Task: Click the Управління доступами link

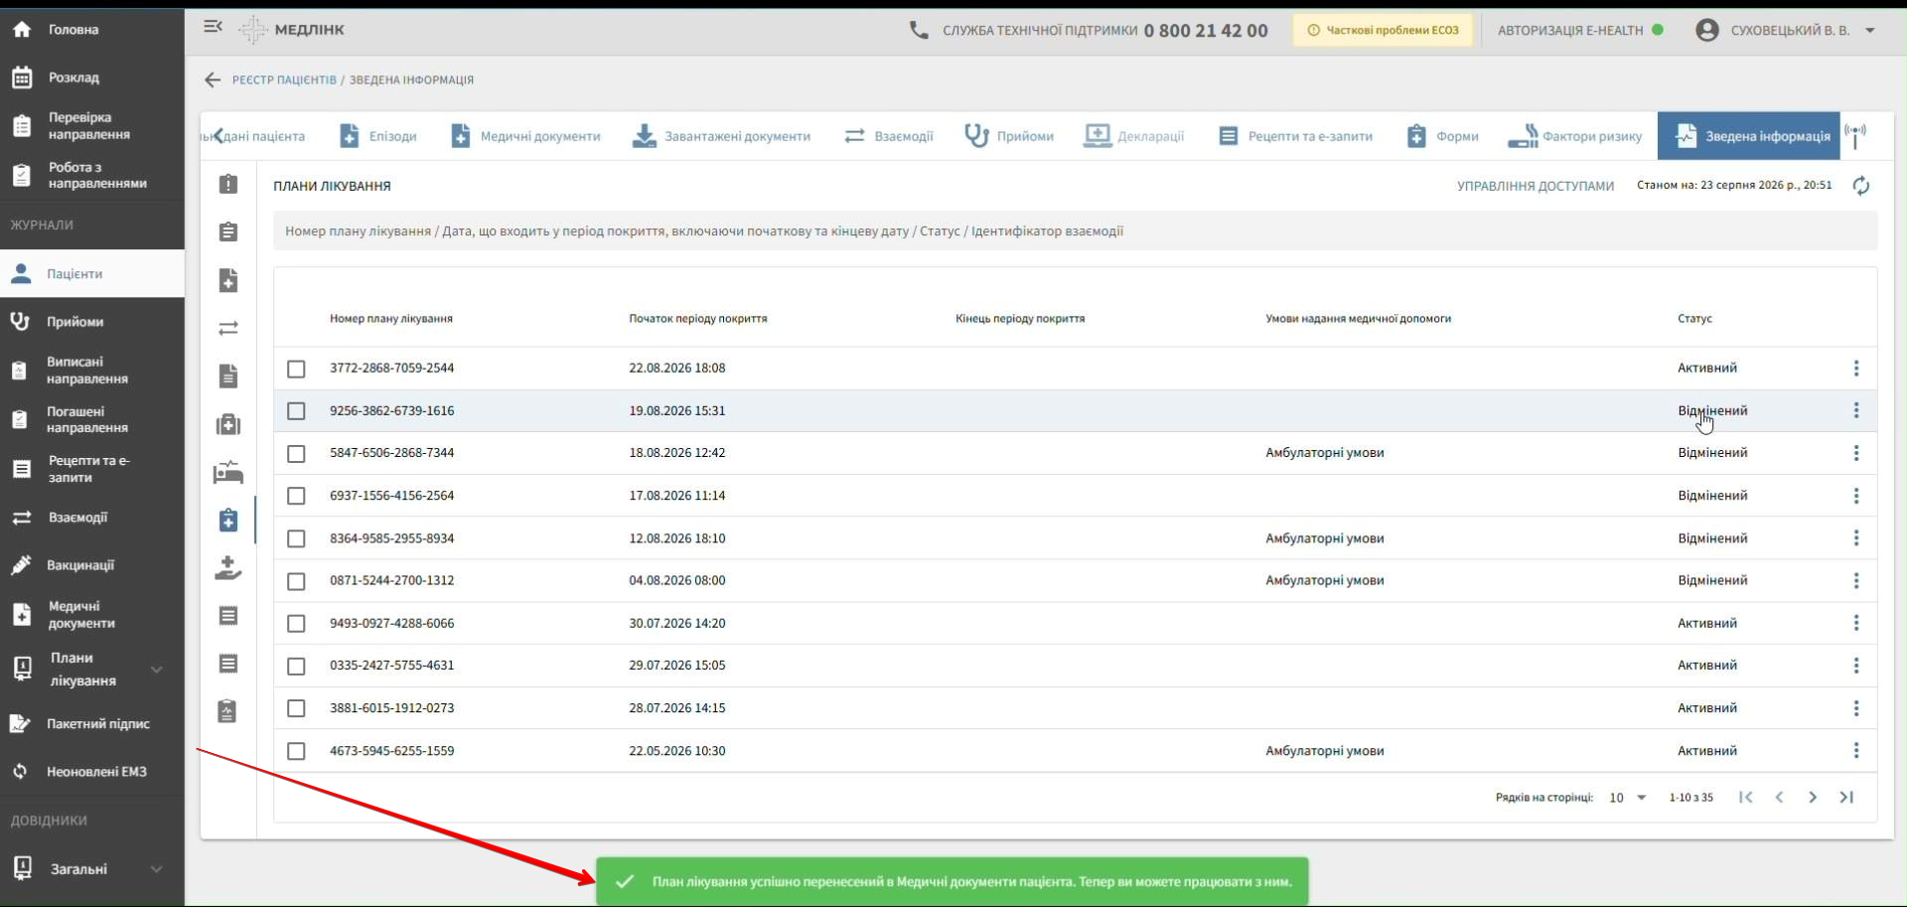Action: click(1535, 186)
